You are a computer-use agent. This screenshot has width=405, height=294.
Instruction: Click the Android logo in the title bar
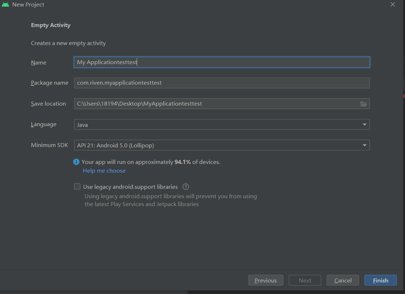5,4
